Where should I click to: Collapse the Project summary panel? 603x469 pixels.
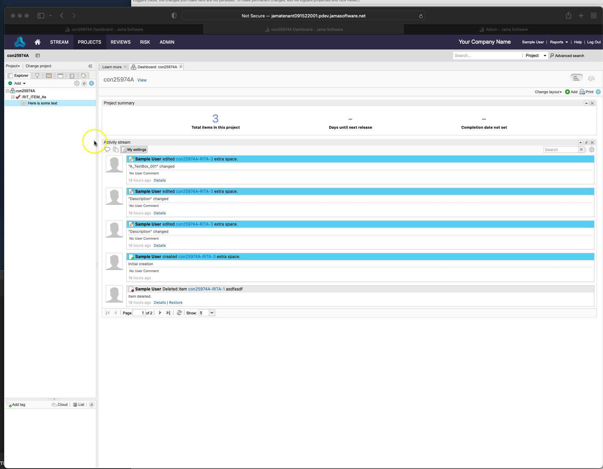(587, 103)
